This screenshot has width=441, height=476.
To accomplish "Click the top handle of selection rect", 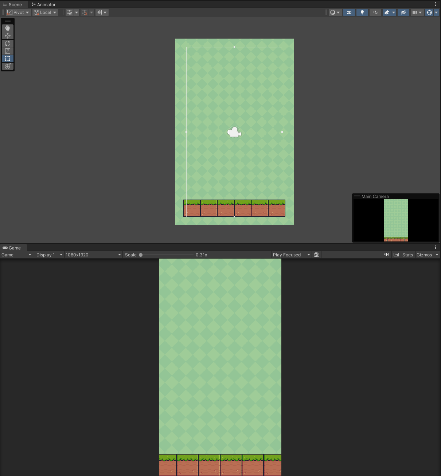I will click(x=234, y=47).
